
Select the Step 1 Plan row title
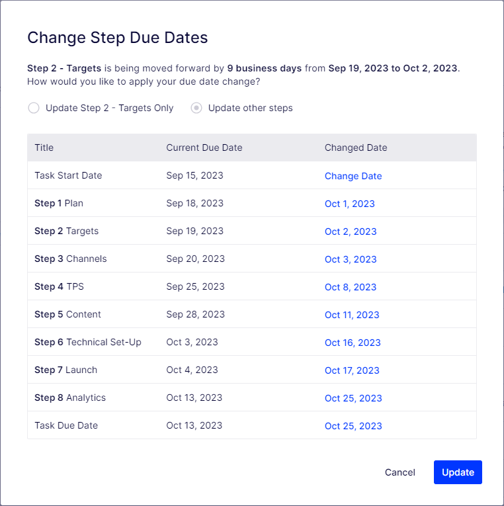(59, 203)
